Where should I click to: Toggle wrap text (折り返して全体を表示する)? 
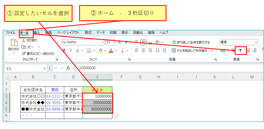[x=191, y=42]
